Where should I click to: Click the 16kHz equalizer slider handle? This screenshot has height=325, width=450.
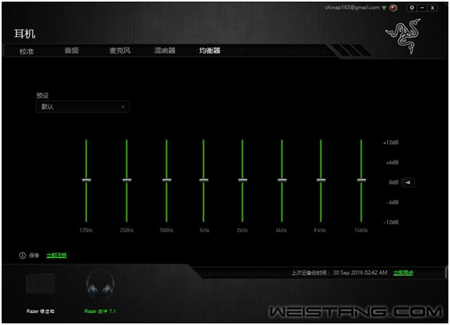pyautogui.click(x=361, y=181)
